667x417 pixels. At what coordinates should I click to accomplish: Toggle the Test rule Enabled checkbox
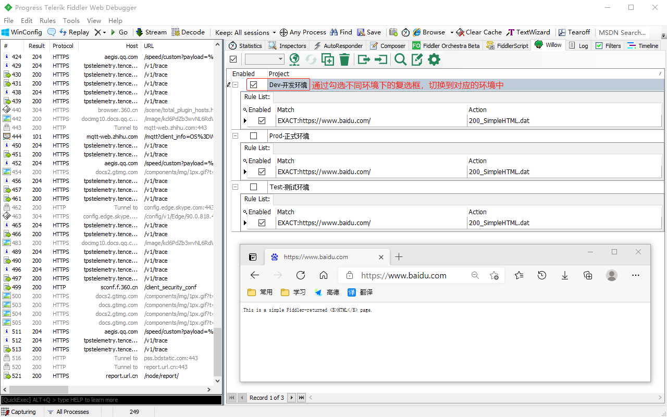coord(262,223)
